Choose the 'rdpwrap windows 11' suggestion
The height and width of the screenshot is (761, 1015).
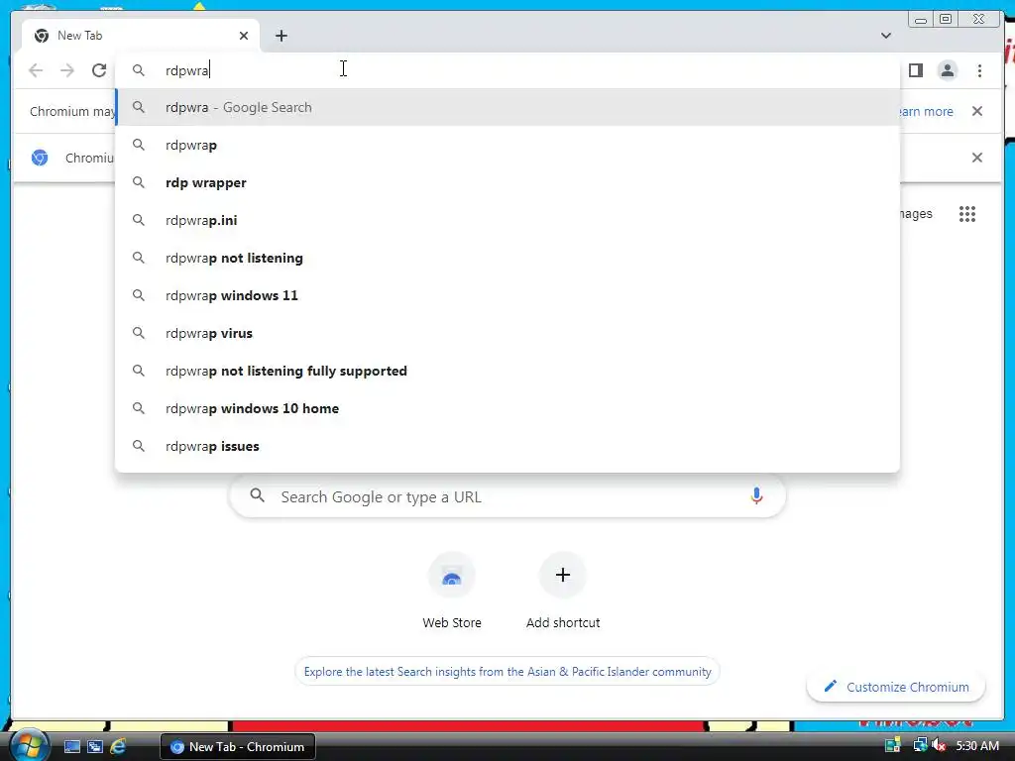pos(507,295)
